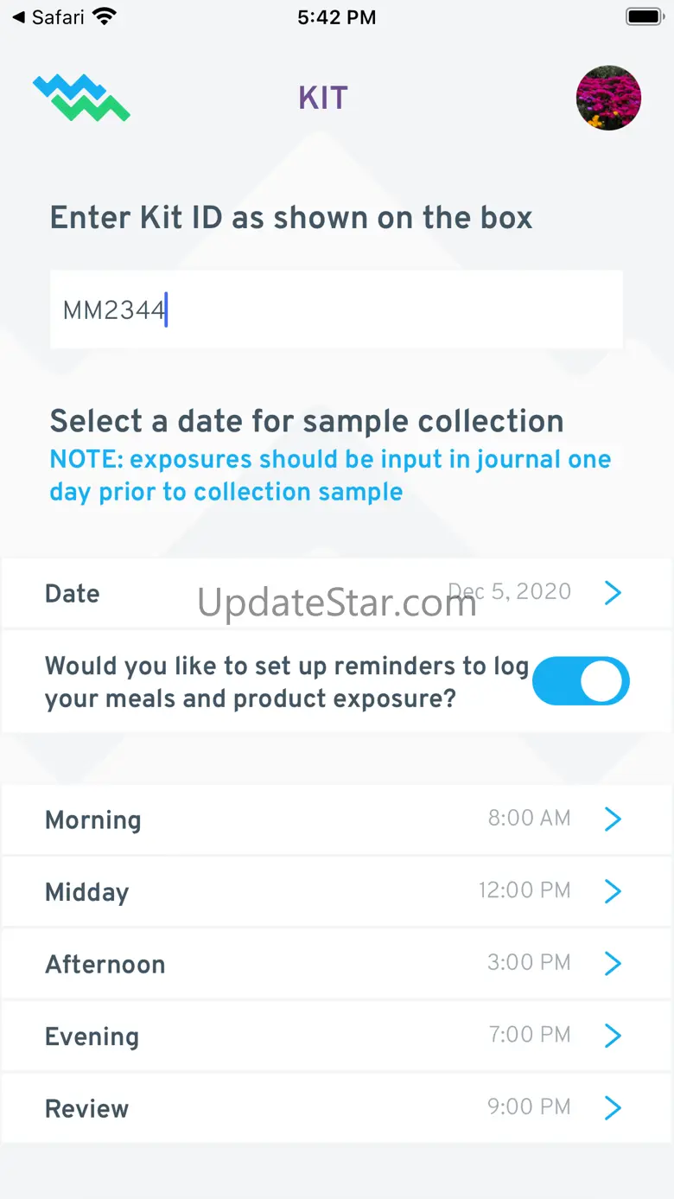Viewport: 674px width, 1199px height.
Task: Tap the Midday row chevron
Action: 613,890
